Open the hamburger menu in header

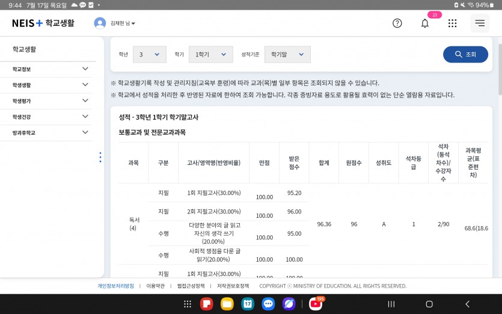(480, 23)
